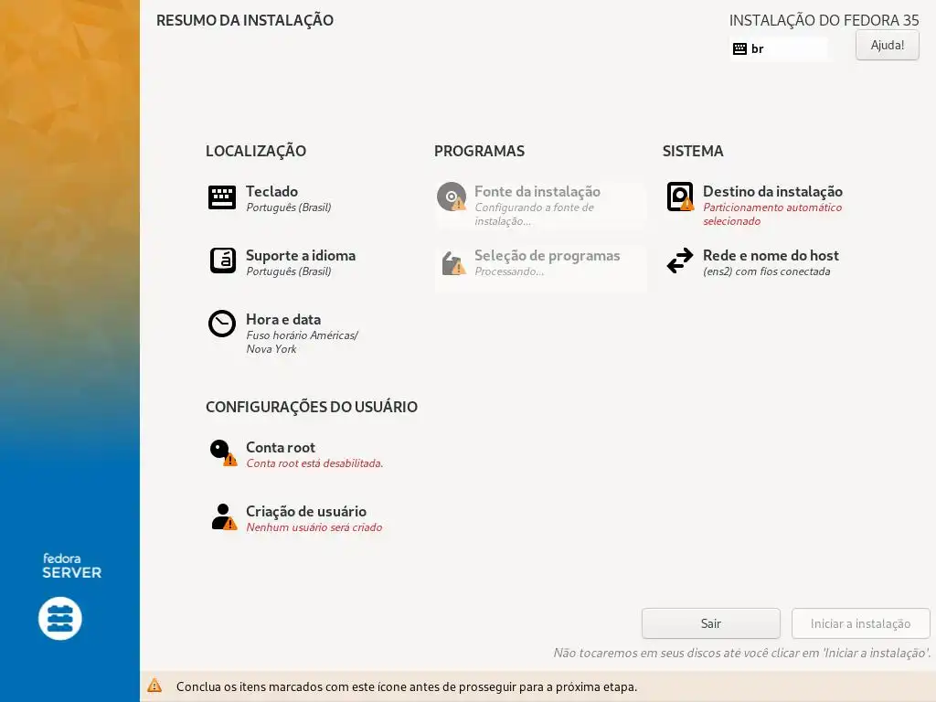Click the 'Conclua os itens marcados' warning message
936x702 pixels.
(x=407, y=686)
